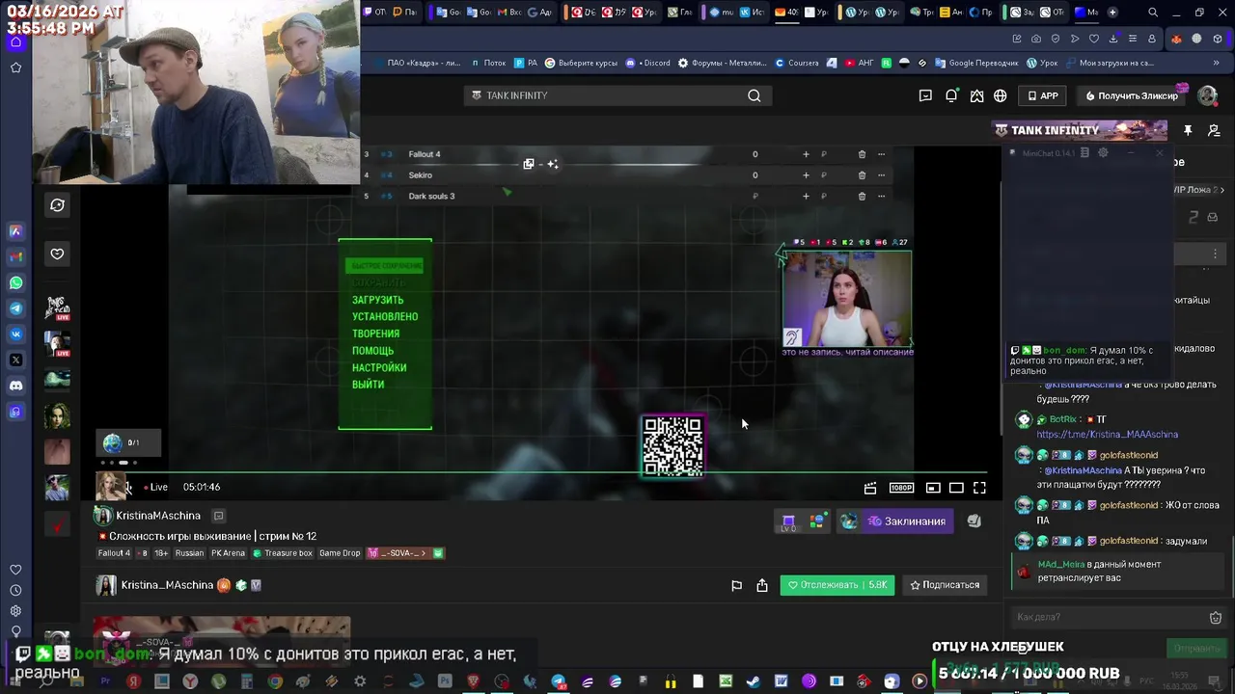Click the Отправить send button
The image size is (1235, 694).
coord(1196,648)
